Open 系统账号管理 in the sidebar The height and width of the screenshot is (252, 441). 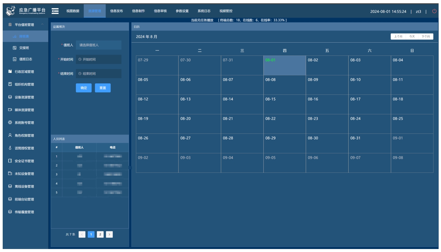(x=24, y=123)
